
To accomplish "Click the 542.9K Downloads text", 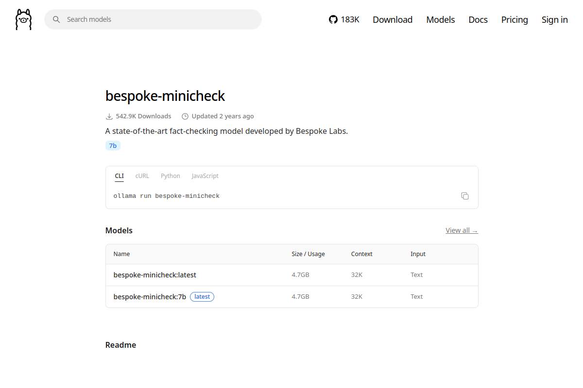I will (143, 116).
